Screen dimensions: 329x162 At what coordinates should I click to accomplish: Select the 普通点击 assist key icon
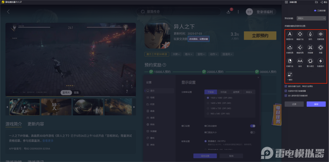tap(290, 34)
